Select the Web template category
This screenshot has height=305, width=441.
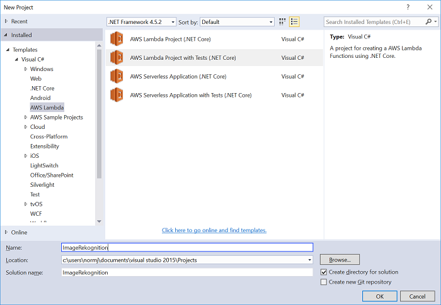pyautogui.click(x=36, y=79)
